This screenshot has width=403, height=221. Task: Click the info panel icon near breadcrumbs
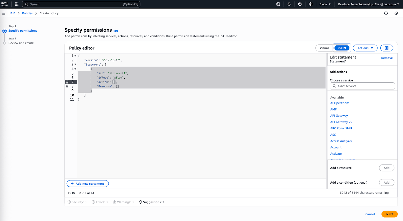(x=386, y=13)
